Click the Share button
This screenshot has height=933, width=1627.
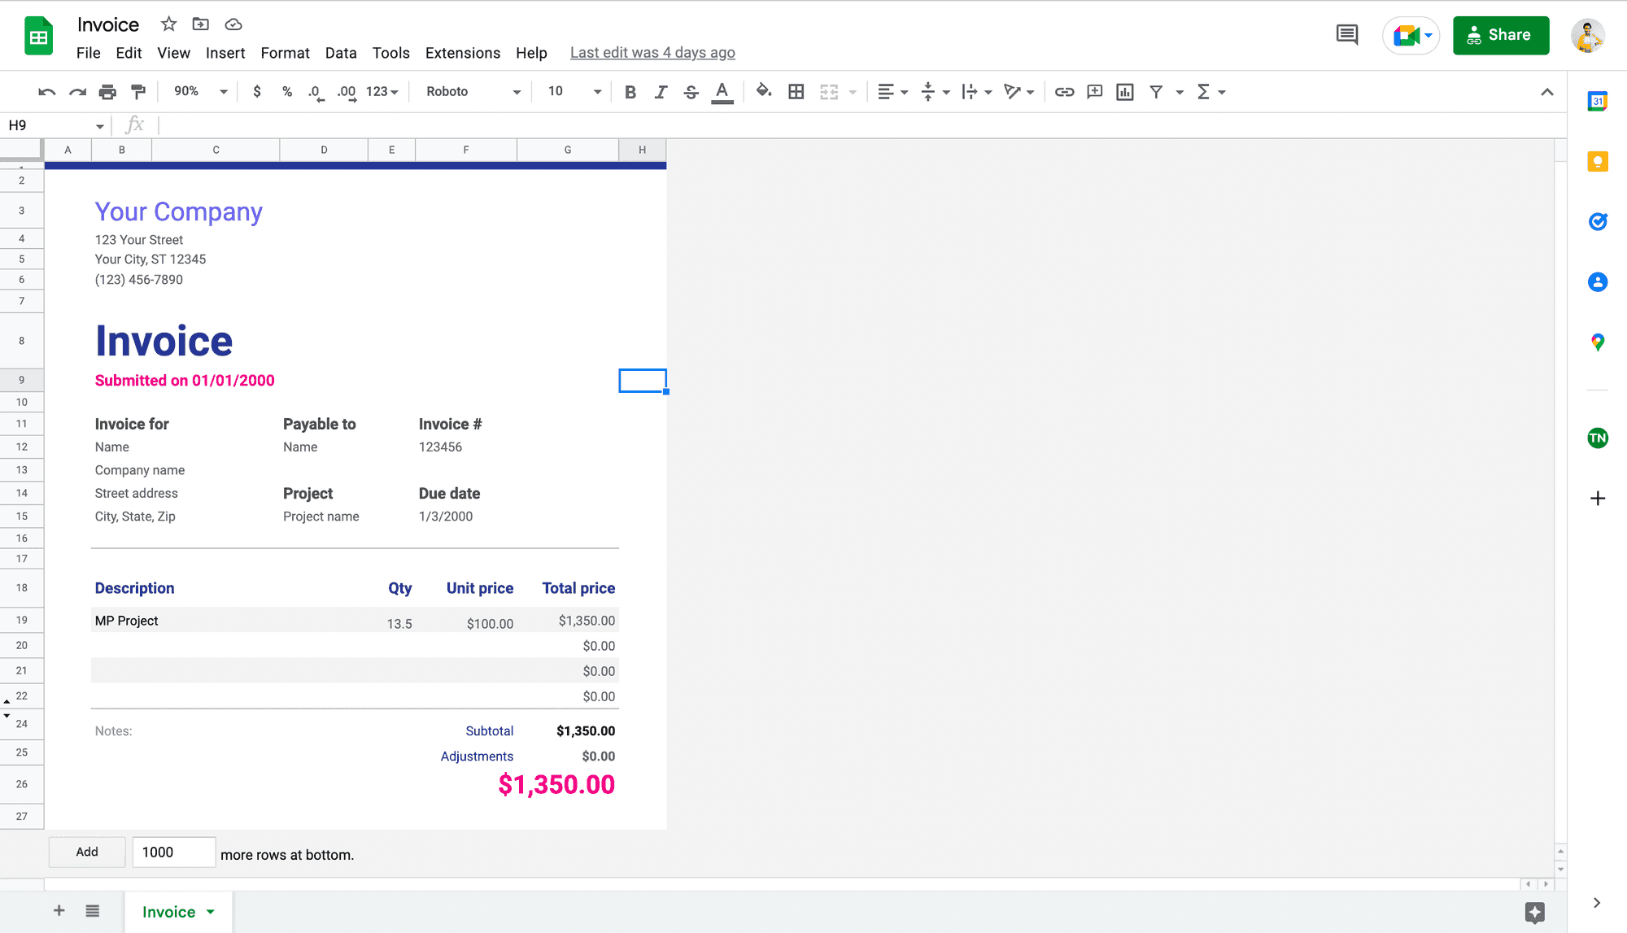(1501, 35)
